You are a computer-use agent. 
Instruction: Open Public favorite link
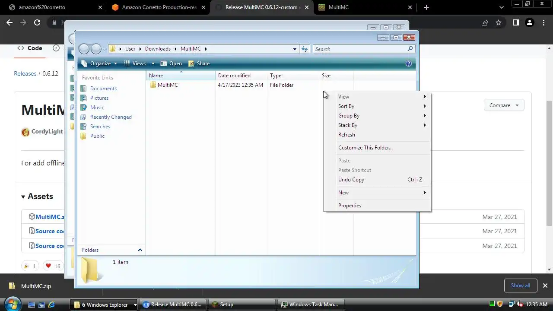pos(97,136)
